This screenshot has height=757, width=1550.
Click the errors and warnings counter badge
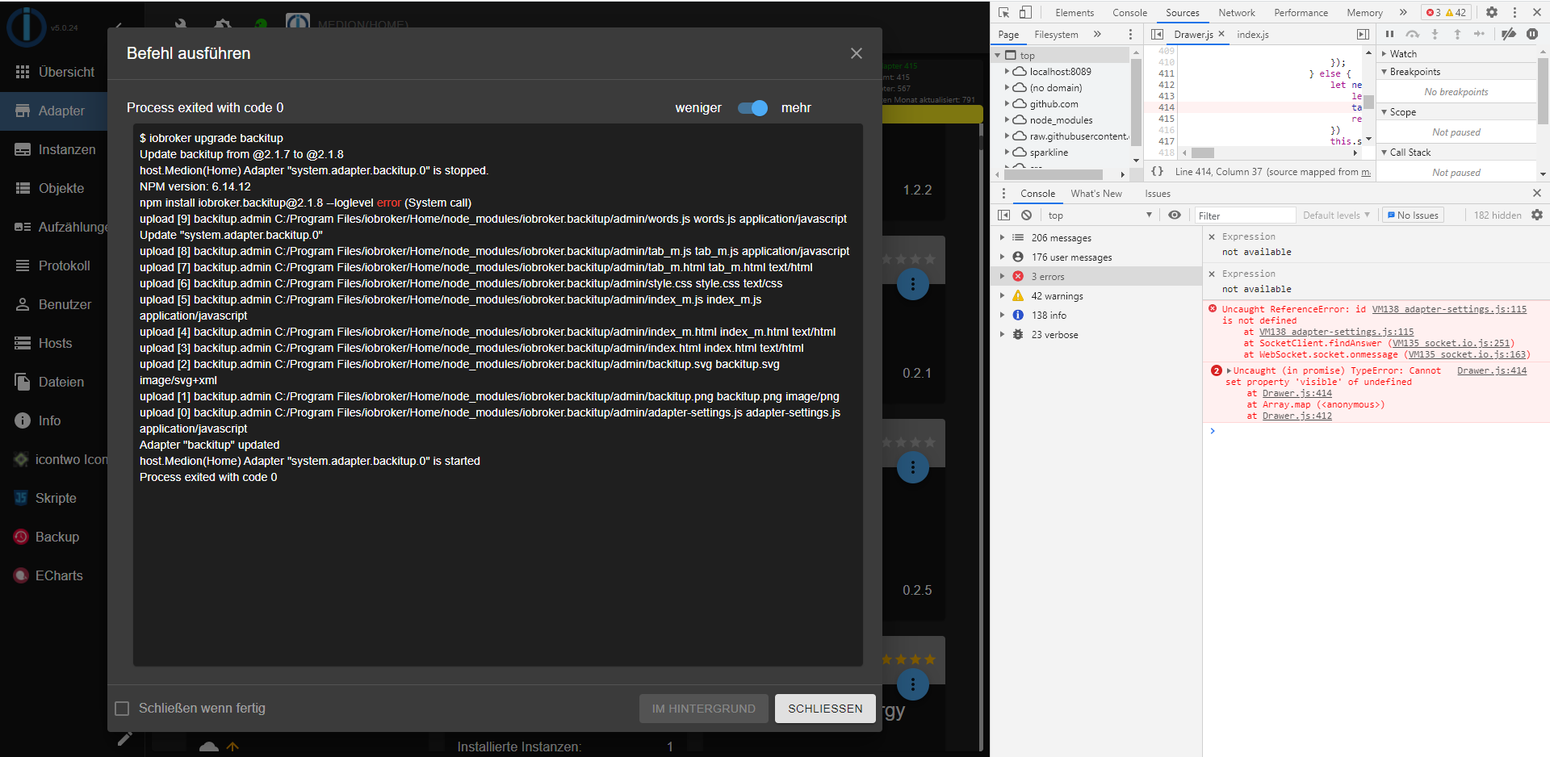point(1446,12)
